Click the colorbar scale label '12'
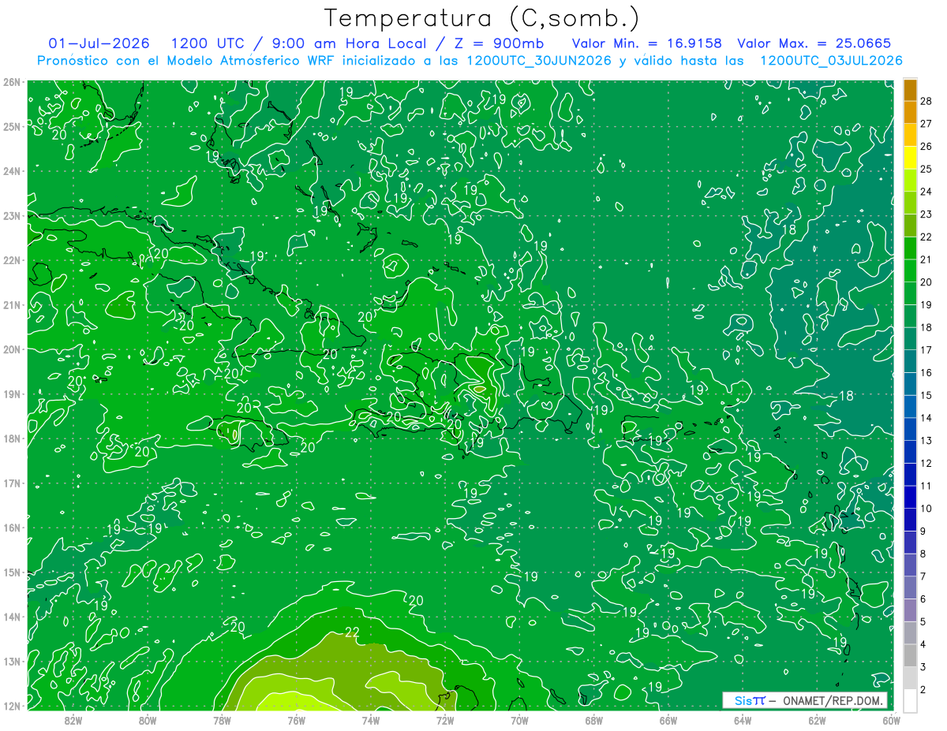 click(x=926, y=463)
